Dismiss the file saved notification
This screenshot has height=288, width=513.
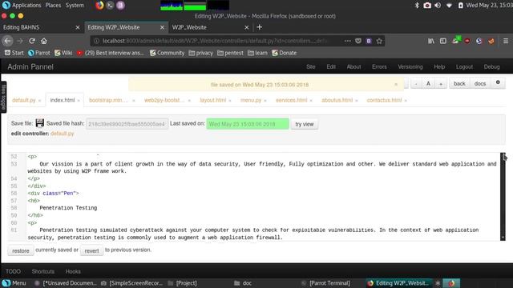[396, 85]
